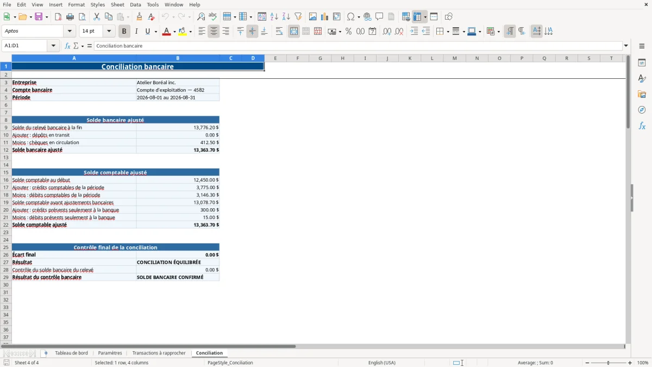652x367 pixels.
Task: Click Sort Descending icon
Action: (286, 17)
